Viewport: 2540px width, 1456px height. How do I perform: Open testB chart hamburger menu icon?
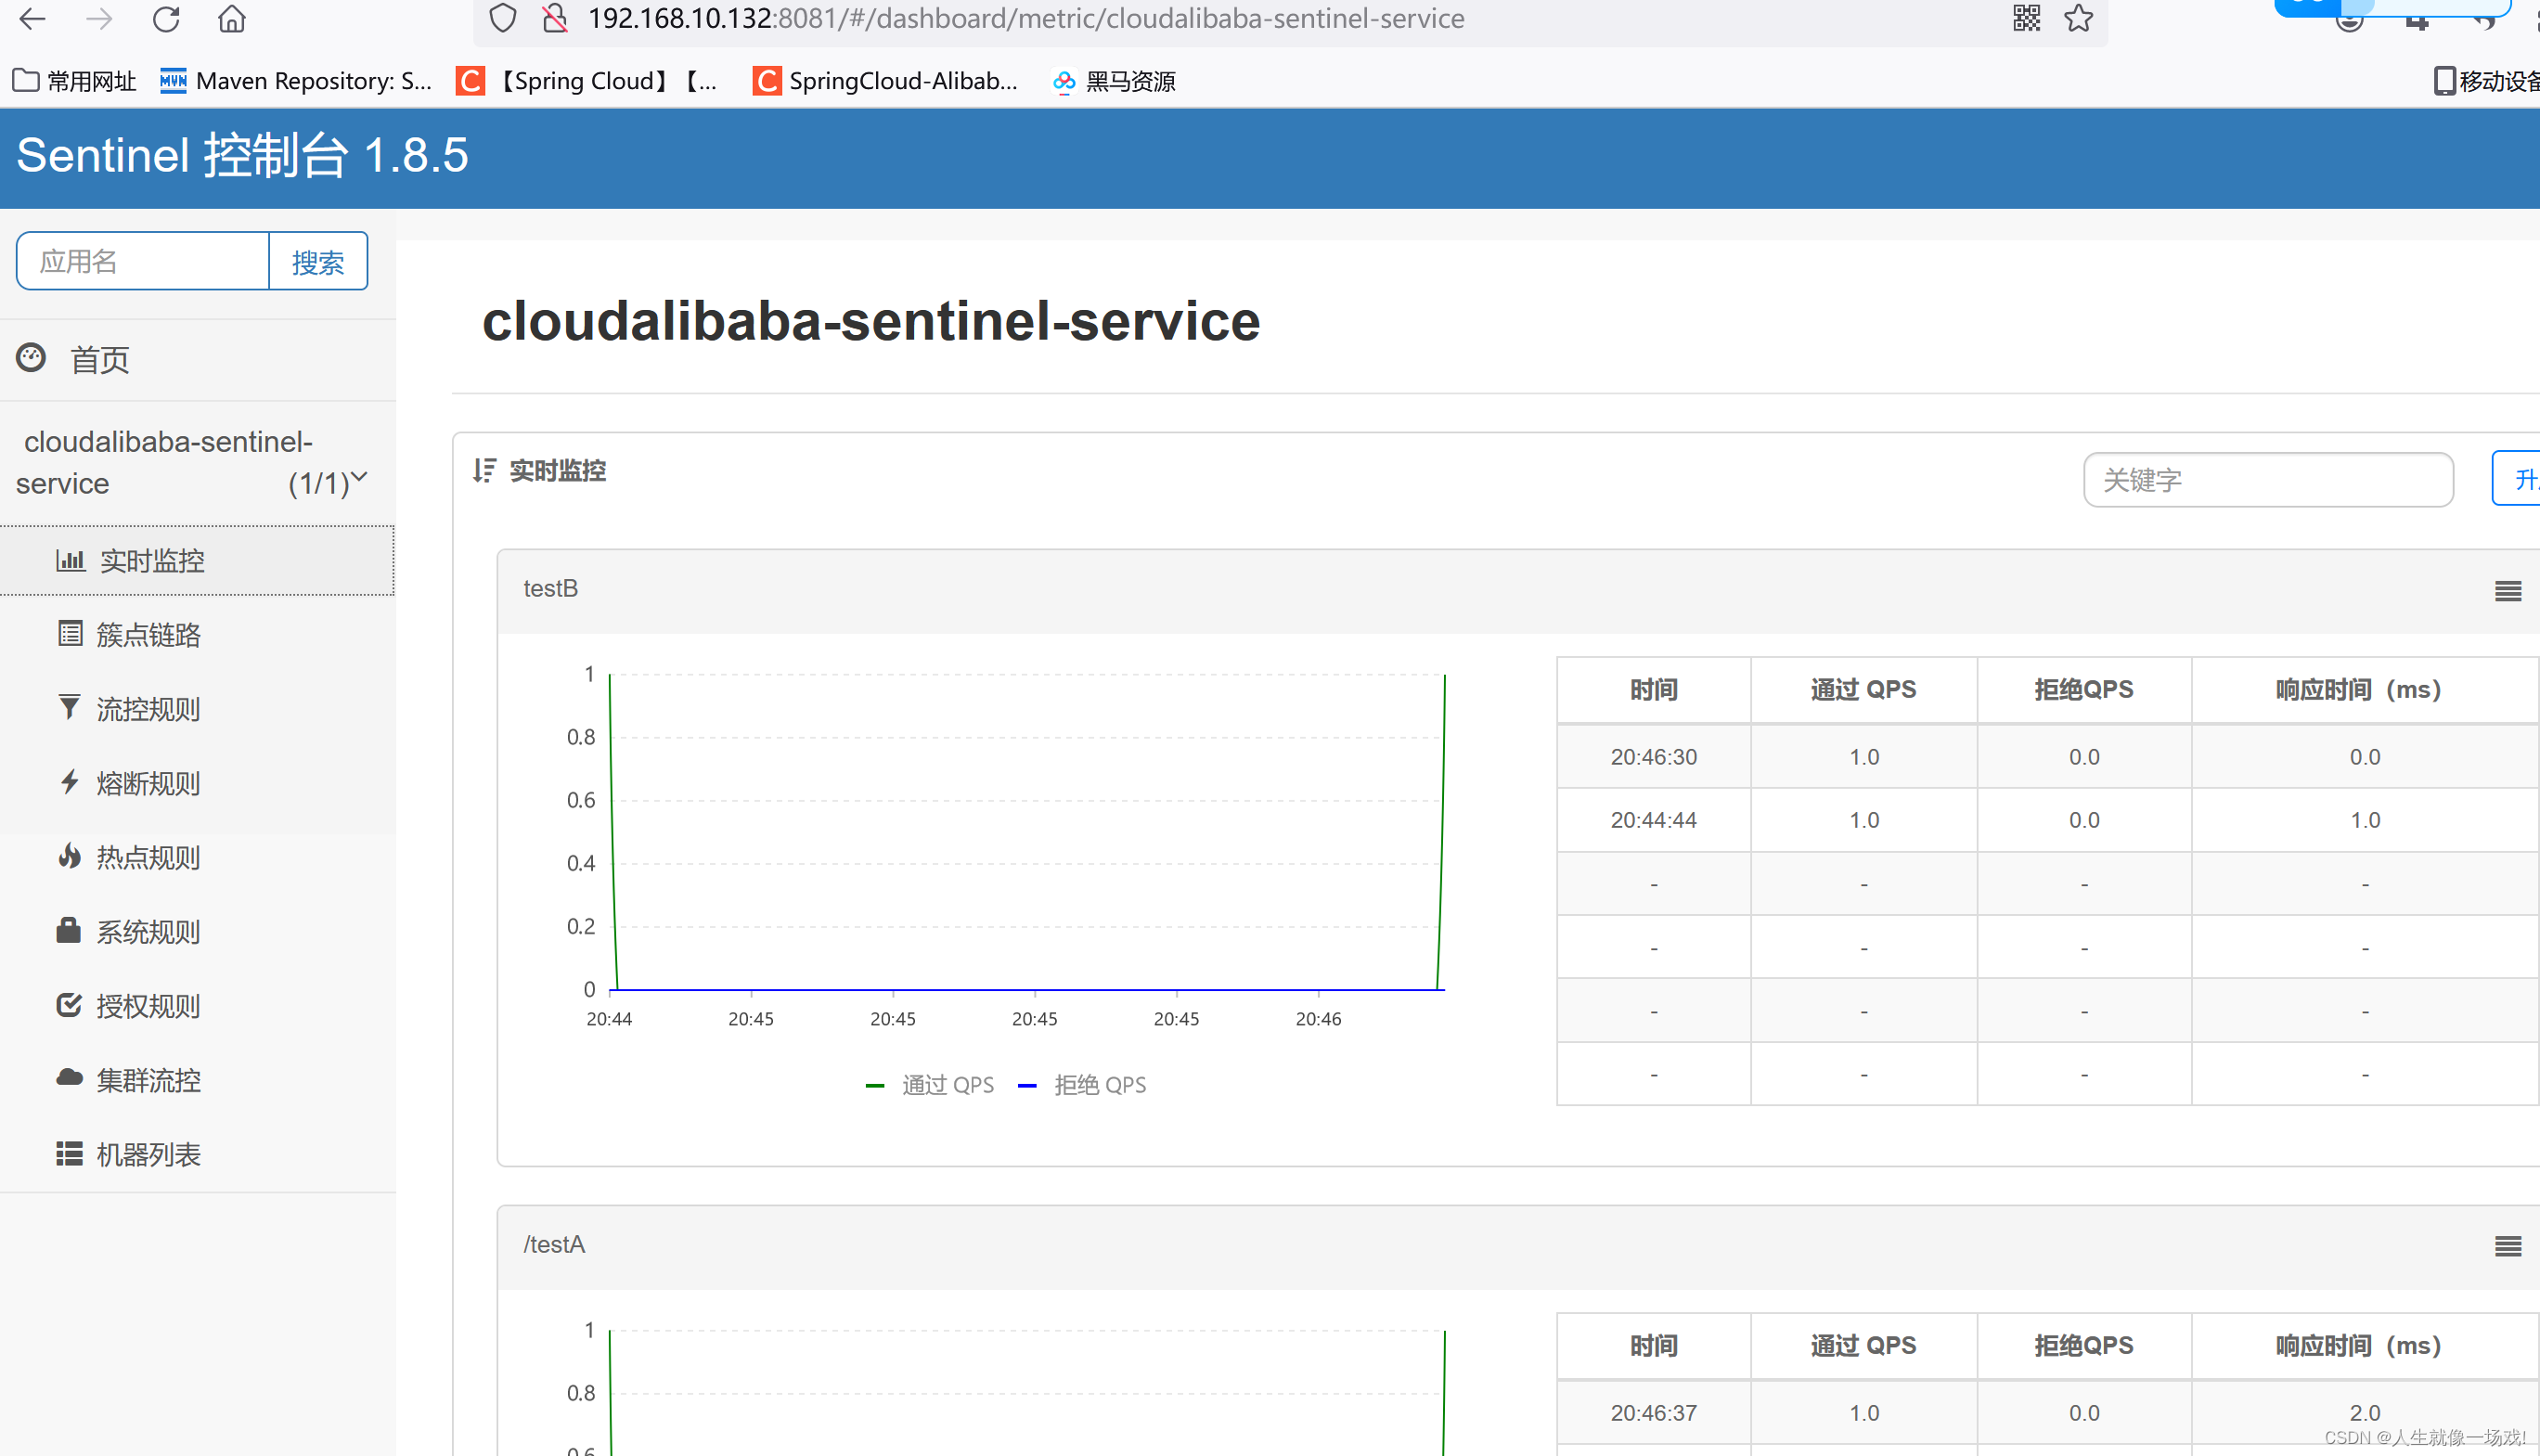[2507, 591]
